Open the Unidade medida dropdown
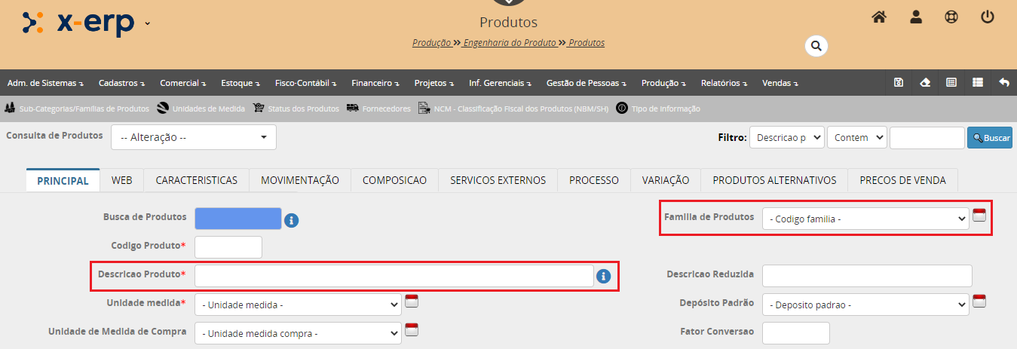 (x=298, y=305)
